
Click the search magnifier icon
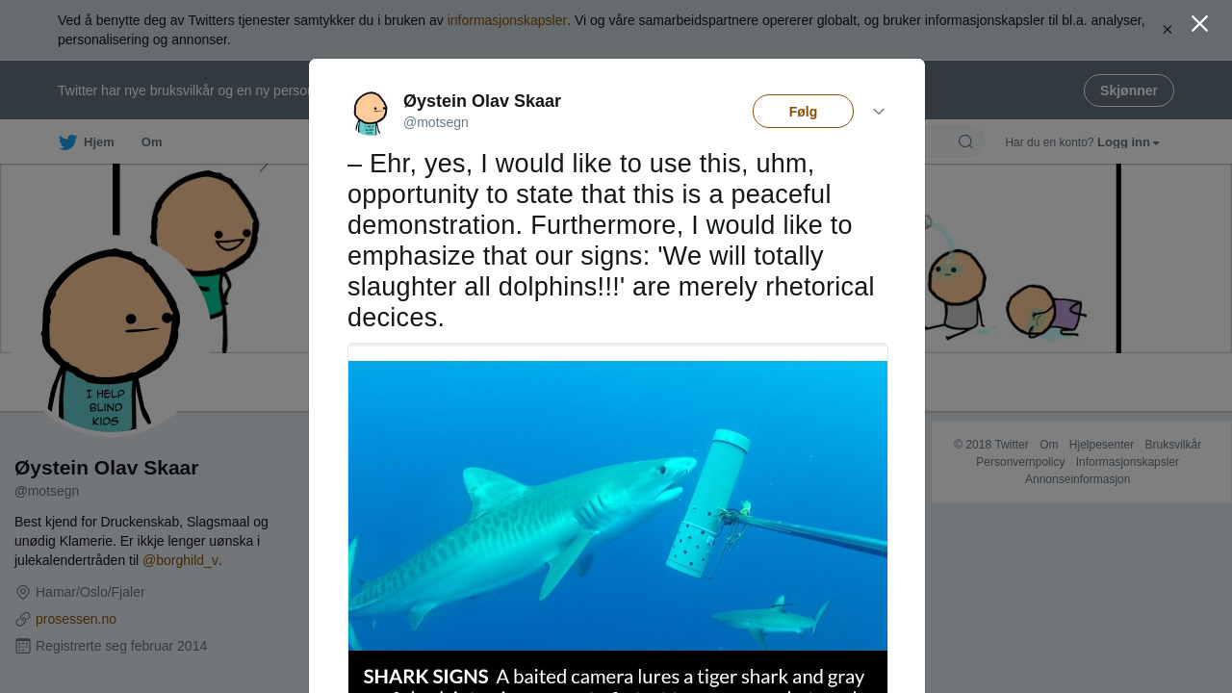(965, 142)
